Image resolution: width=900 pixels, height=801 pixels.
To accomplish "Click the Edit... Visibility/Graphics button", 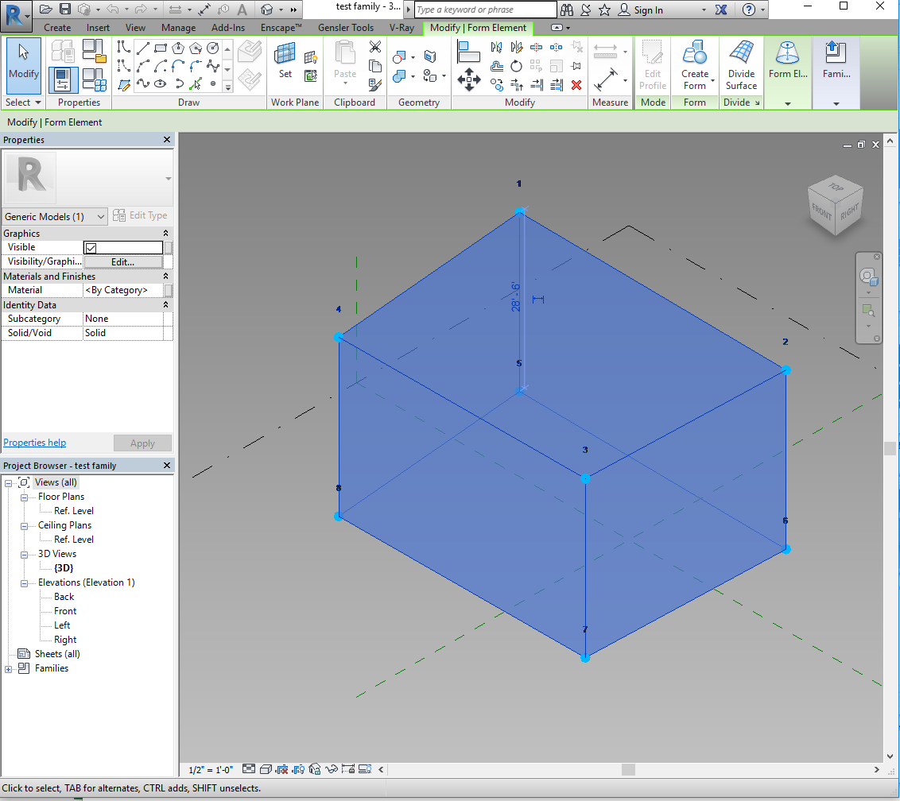I will (x=122, y=261).
